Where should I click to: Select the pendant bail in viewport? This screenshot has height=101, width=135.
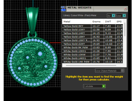(32, 20)
